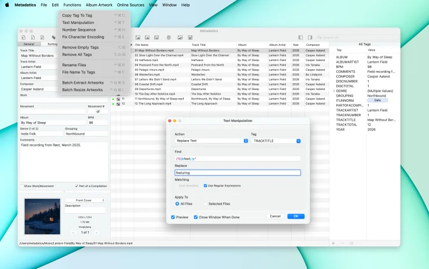Click the second artwork icon, left of the globe icon
This screenshot has width=429, height=269.
click(147, 37)
